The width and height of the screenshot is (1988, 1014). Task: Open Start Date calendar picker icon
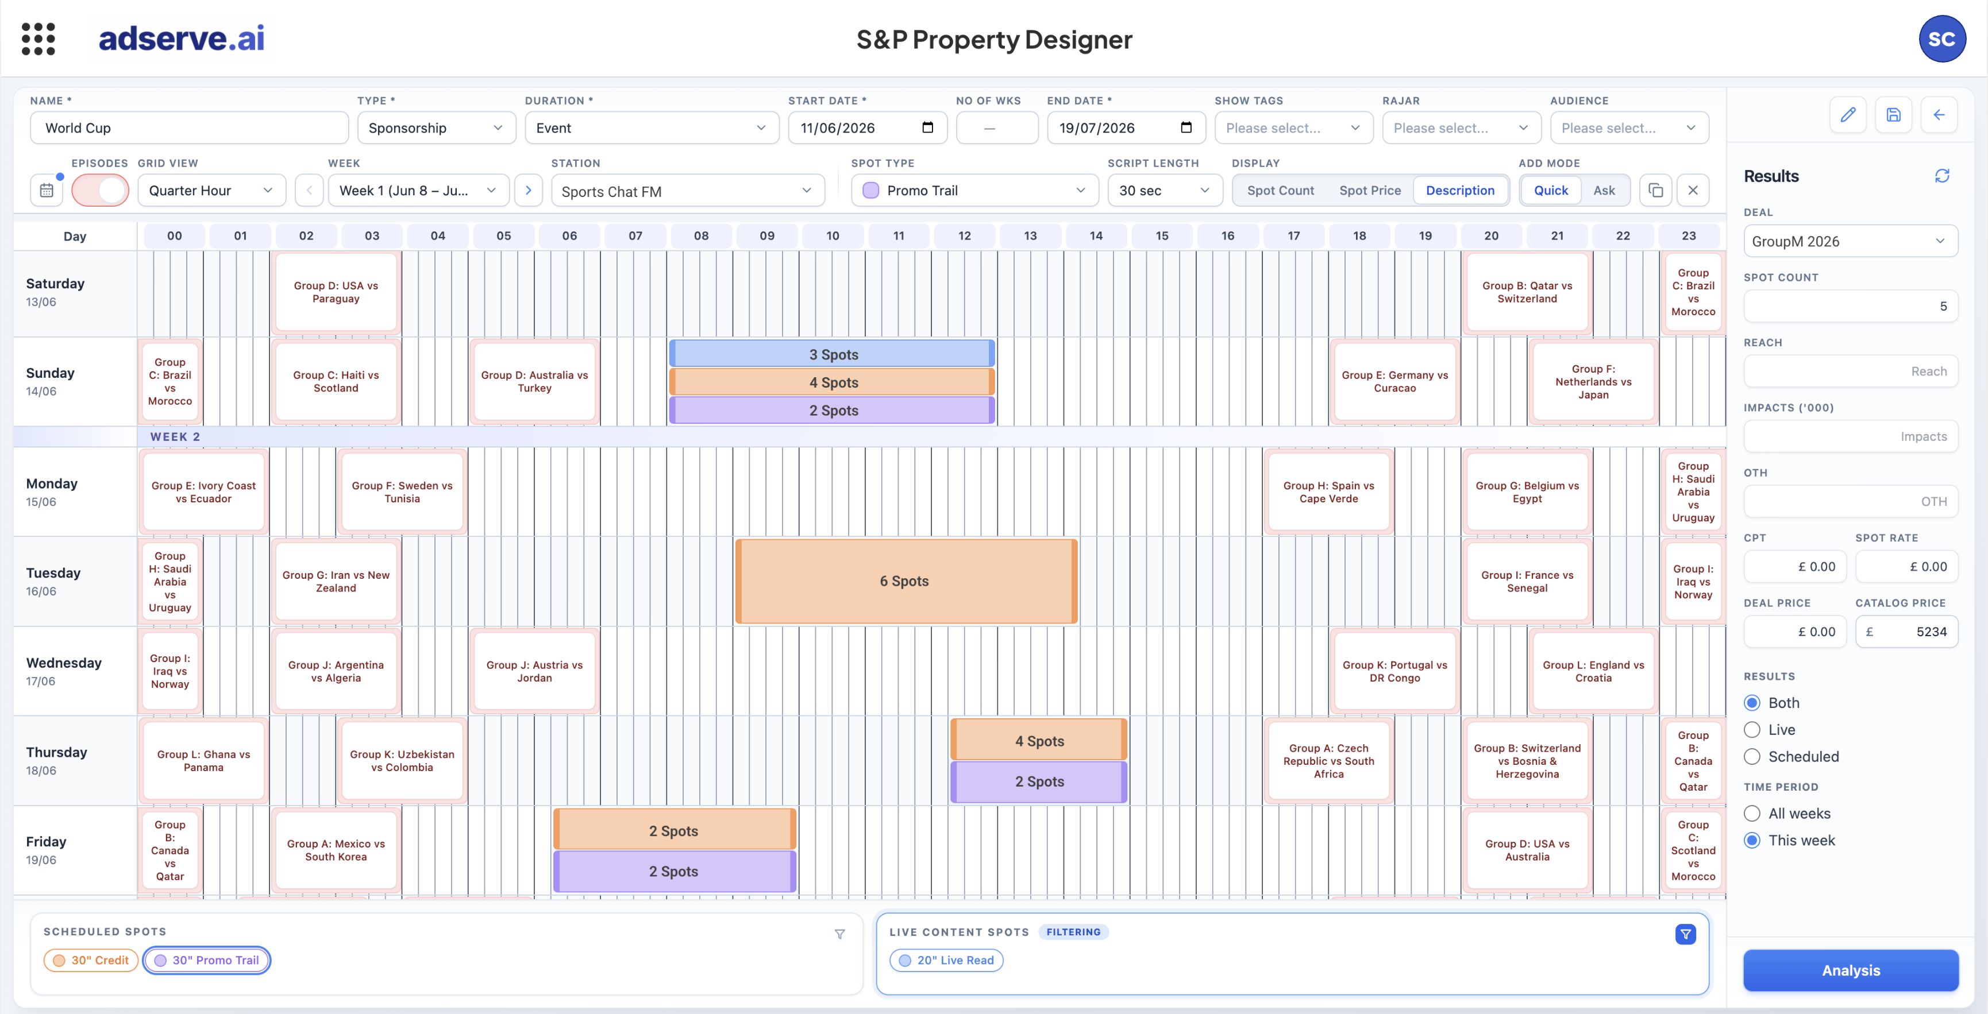tap(927, 127)
